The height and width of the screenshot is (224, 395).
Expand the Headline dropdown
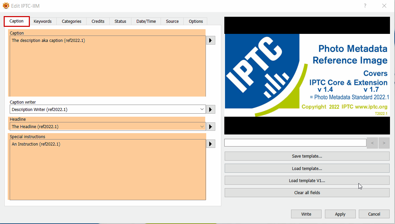coord(202,126)
